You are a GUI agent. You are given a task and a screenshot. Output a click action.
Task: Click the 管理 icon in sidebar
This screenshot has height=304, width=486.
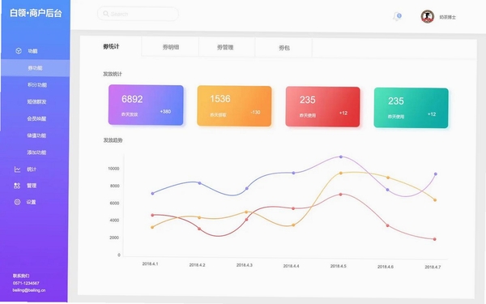pyautogui.click(x=17, y=186)
